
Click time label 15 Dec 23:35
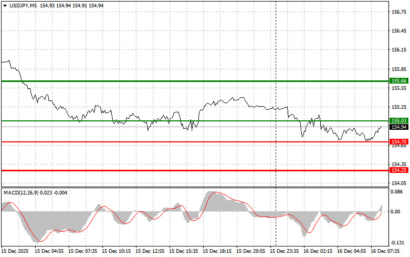point(284,251)
